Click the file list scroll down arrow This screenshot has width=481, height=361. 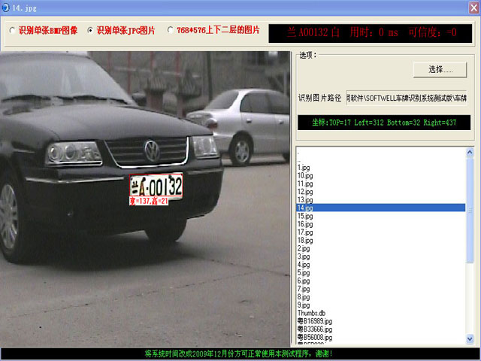click(x=470, y=339)
